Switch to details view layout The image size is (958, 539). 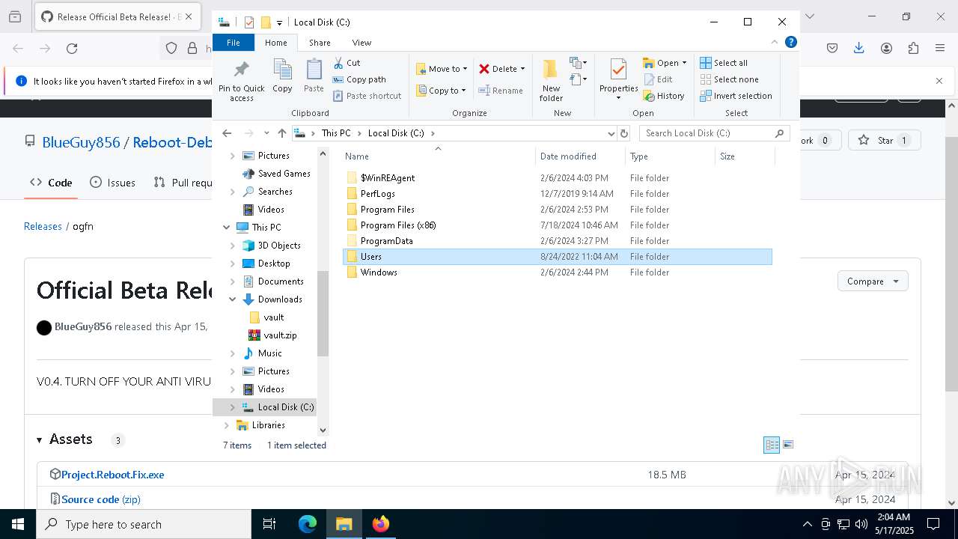point(772,445)
